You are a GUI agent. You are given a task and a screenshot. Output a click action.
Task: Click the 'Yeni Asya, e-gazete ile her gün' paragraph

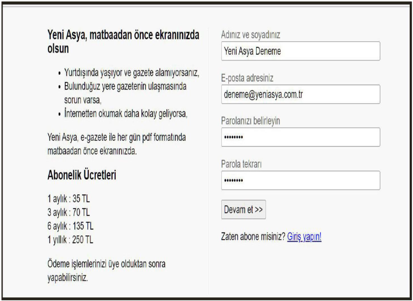[x=116, y=144]
